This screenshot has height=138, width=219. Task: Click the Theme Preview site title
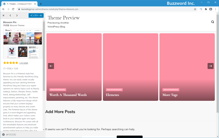63,18
